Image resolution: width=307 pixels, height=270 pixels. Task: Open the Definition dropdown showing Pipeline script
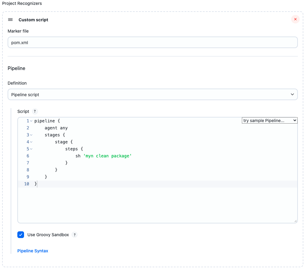(153, 94)
